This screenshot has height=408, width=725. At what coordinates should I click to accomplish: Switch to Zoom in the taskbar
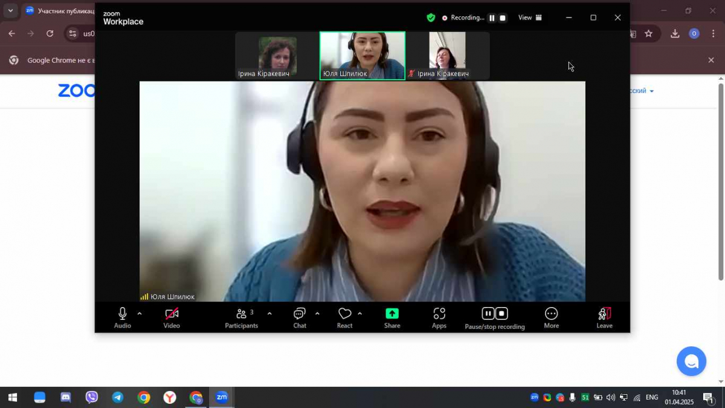(x=222, y=397)
